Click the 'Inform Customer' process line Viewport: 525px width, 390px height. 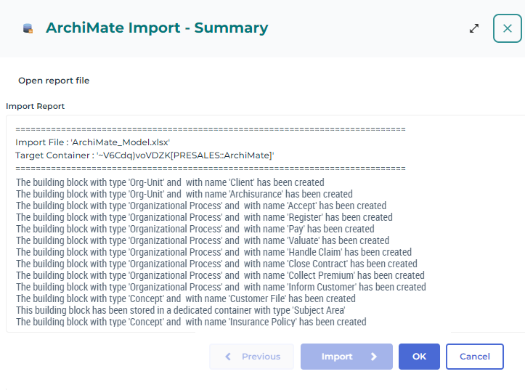(x=221, y=287)
